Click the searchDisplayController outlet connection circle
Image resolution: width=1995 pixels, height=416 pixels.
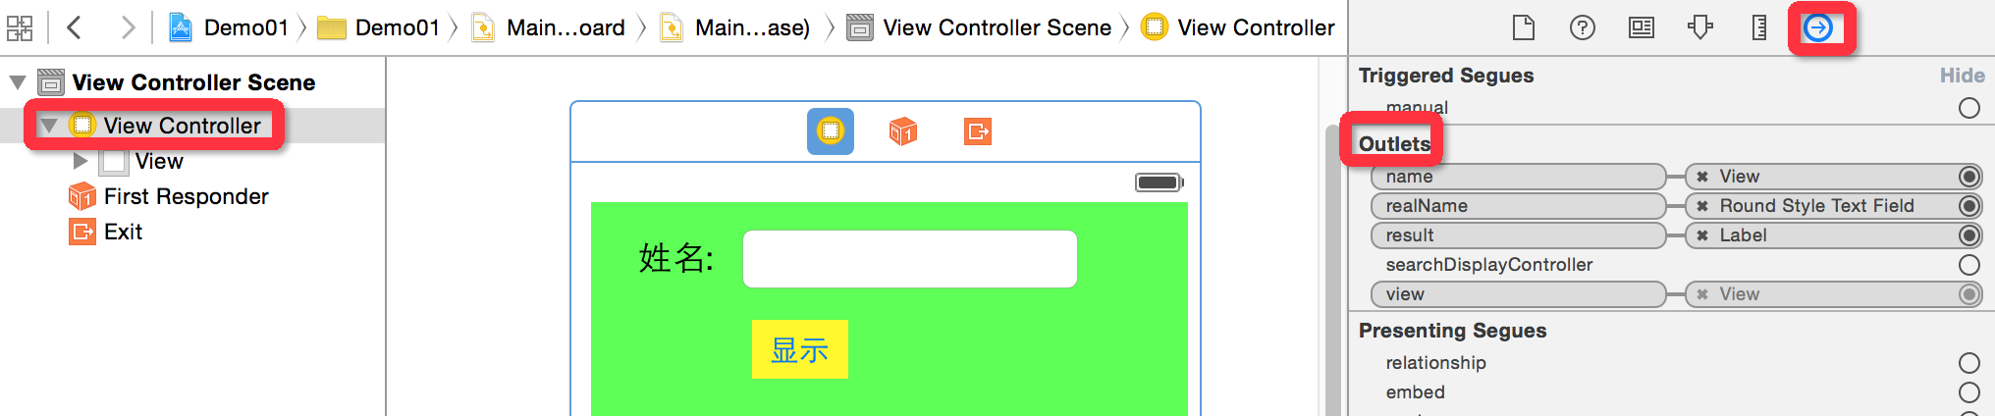(1968, 265)
